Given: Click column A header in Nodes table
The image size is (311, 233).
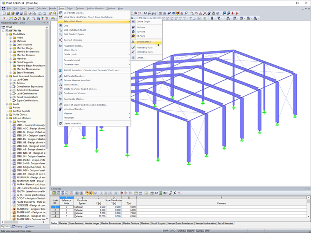Looking at the screenshot, I should [66, 197].
